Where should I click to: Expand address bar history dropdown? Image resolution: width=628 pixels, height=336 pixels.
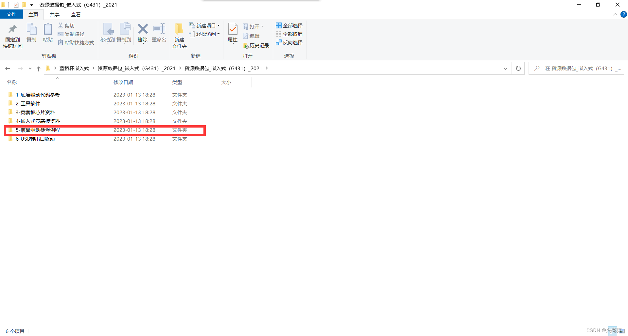point(506,69)
